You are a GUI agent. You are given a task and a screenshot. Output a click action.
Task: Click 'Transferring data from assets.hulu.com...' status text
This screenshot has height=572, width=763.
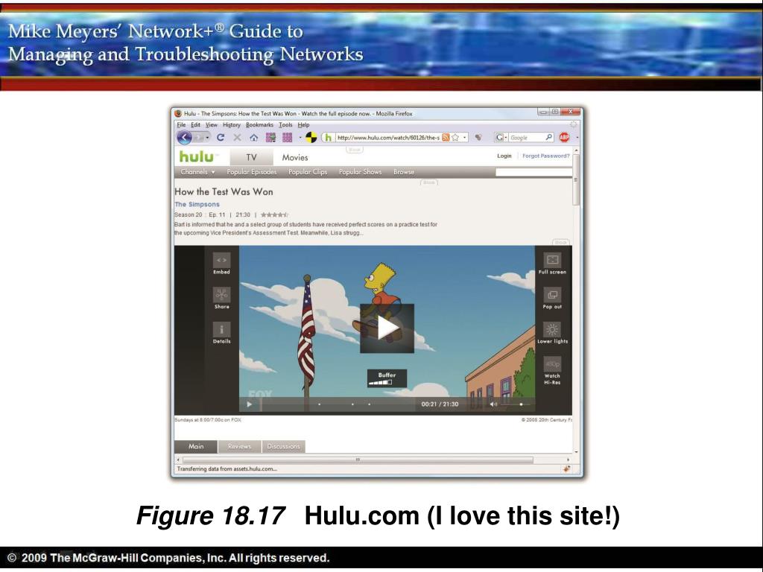(x=227, y=469)
